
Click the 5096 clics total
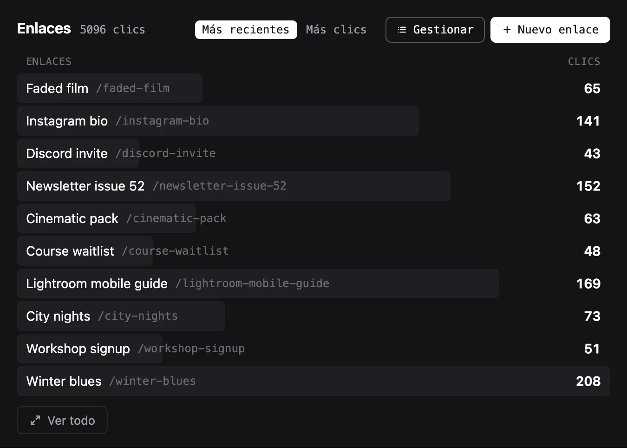[x=112, y=30]
